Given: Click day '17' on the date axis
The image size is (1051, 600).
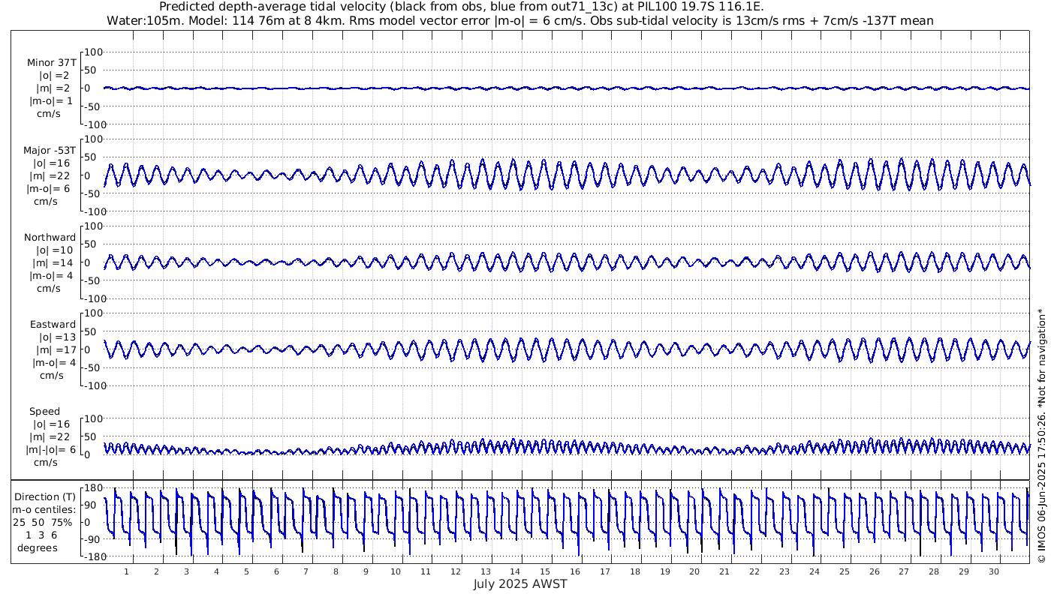Looking at the screenshot, I should point(605,571).
